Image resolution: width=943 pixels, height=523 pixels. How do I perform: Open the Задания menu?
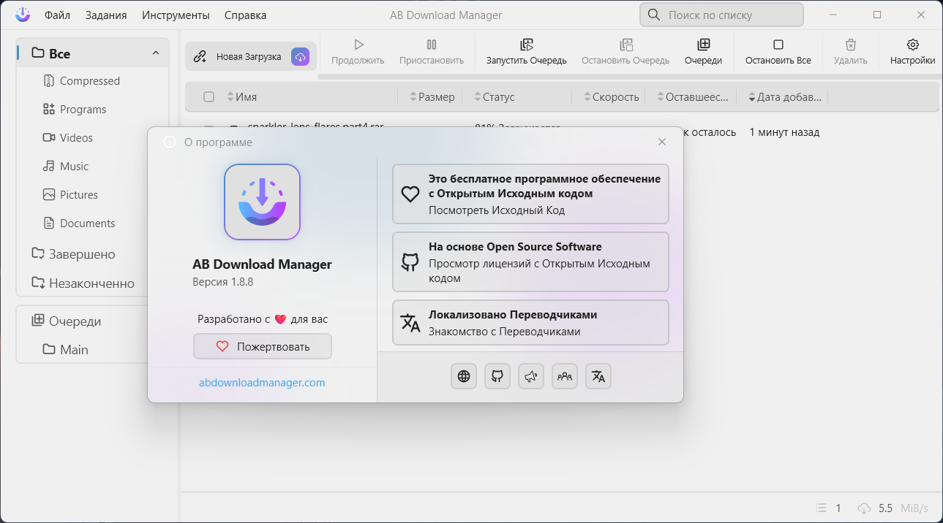106,15
